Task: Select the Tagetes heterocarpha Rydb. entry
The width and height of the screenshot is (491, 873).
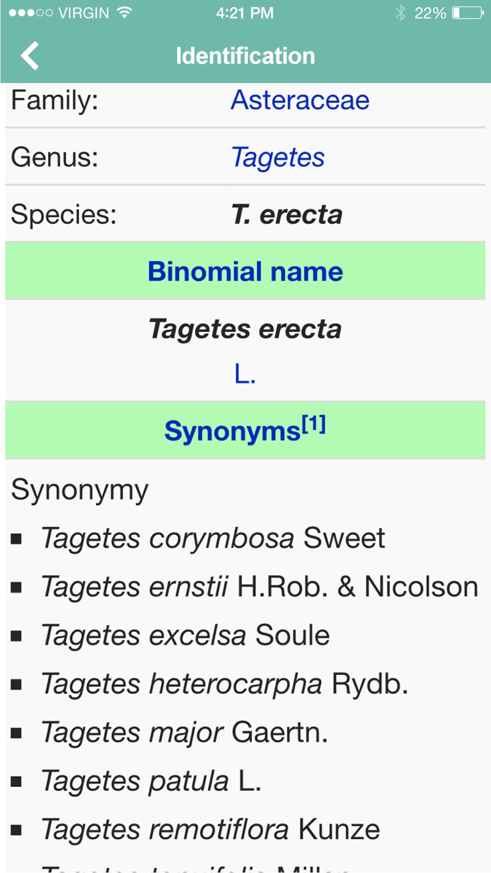Action: coord(224,683)
